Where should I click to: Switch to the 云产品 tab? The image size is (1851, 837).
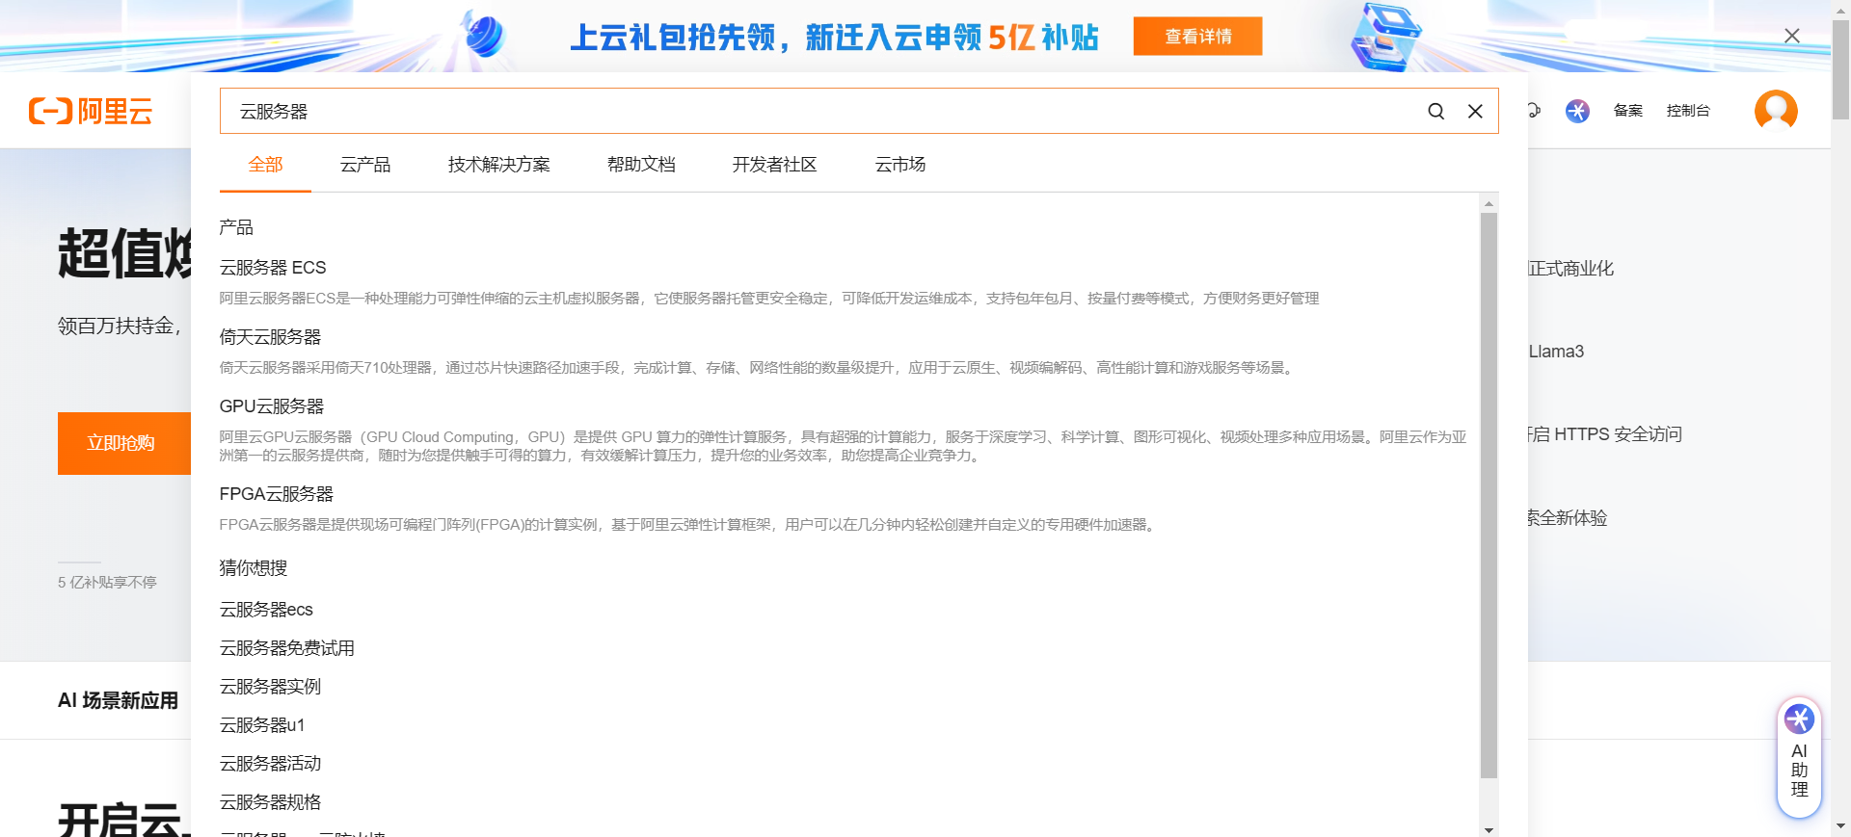click(365, 165)
